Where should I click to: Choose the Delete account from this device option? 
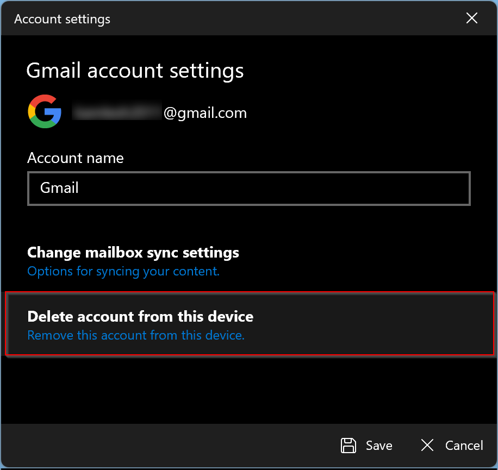[x=140, y=316]
